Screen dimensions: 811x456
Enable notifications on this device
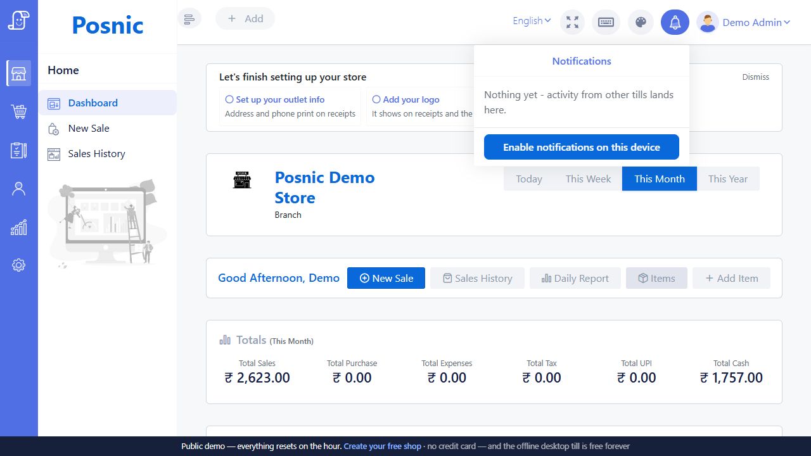pyautogui.click(x=582, y=147)
